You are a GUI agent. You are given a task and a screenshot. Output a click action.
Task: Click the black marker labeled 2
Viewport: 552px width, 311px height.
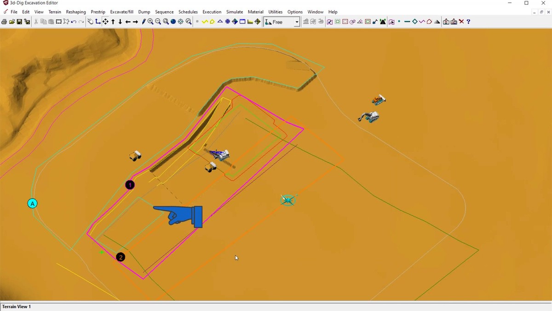121,257
